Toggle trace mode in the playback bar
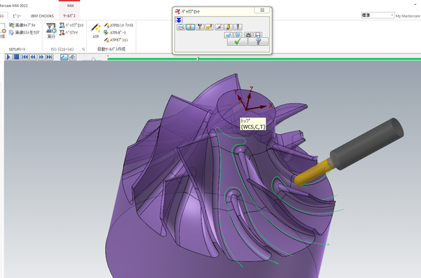Image resolution: width=421 pixels, height=278 pixels. tap(64, 57)
